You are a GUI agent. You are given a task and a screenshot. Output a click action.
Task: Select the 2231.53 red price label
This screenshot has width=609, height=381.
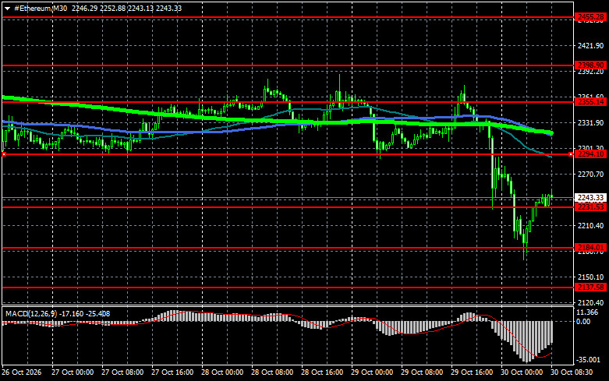pyautogui.click(x=590, y=207)
